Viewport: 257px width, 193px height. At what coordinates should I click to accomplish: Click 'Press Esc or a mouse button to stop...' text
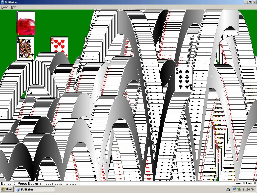click(48, 183)
